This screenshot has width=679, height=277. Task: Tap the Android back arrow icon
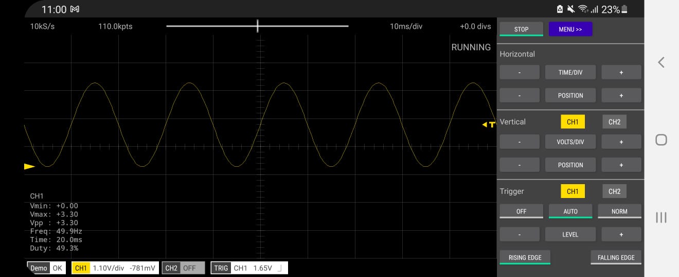point(661,63)
